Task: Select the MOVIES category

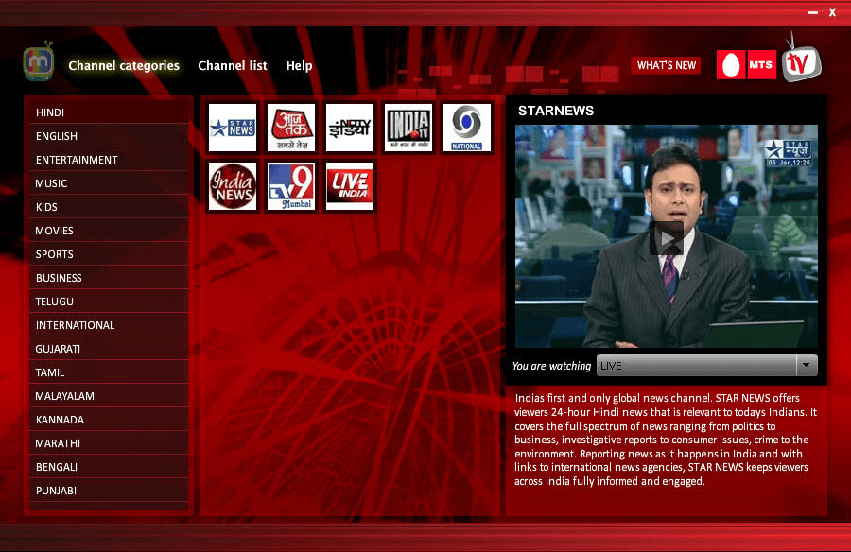Action: [x=55, y=231]
